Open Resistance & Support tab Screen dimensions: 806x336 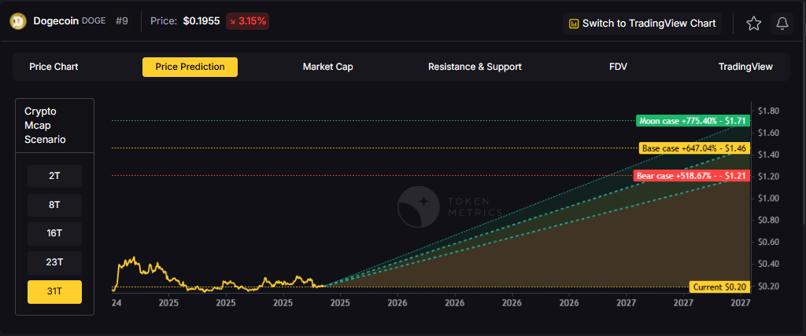pyautogui.click(x=475, y=67)
